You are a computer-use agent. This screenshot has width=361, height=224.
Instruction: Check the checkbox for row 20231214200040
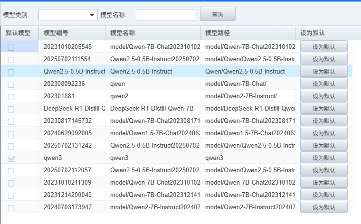11,196
